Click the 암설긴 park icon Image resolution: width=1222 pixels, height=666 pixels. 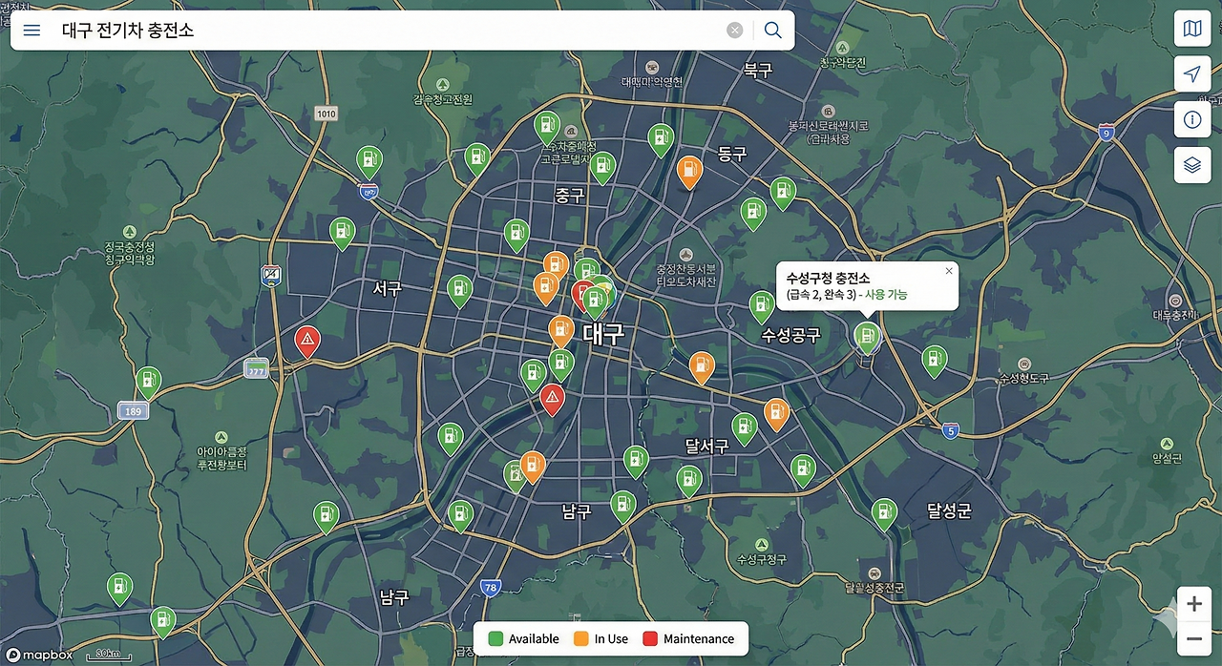[1167, 445]
